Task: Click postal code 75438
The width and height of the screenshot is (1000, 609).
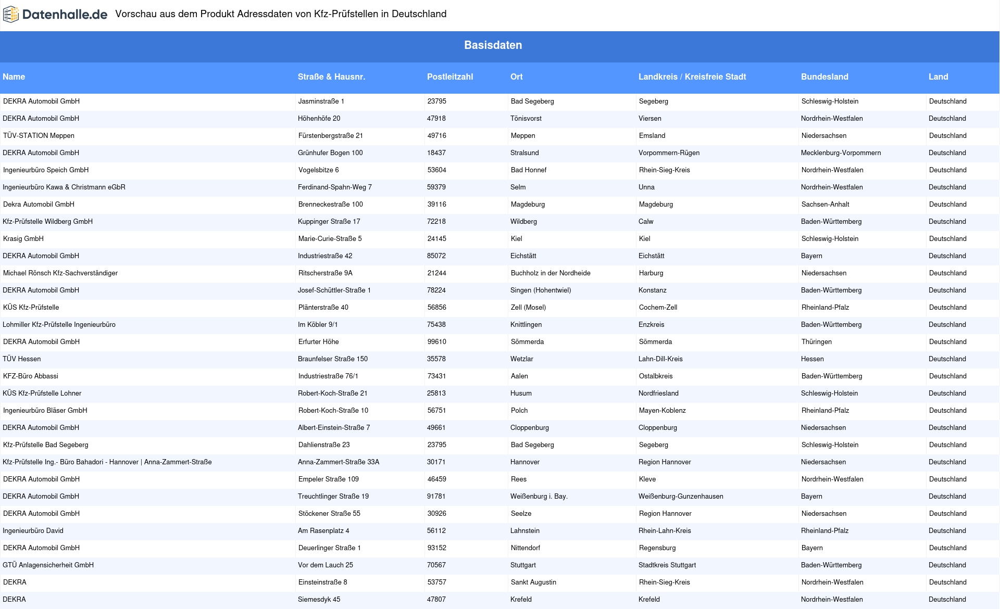Action: 436,324
